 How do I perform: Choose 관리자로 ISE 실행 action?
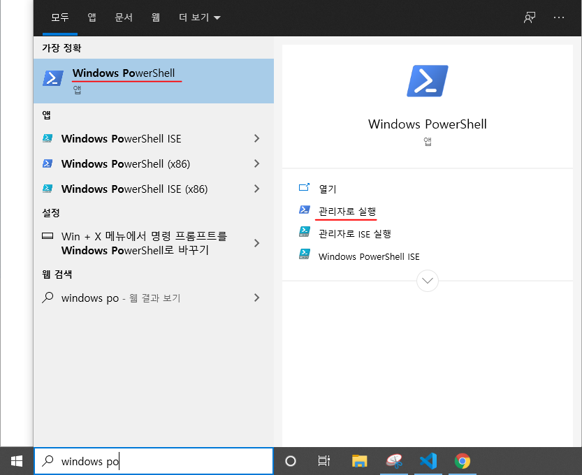coord(355,234)
